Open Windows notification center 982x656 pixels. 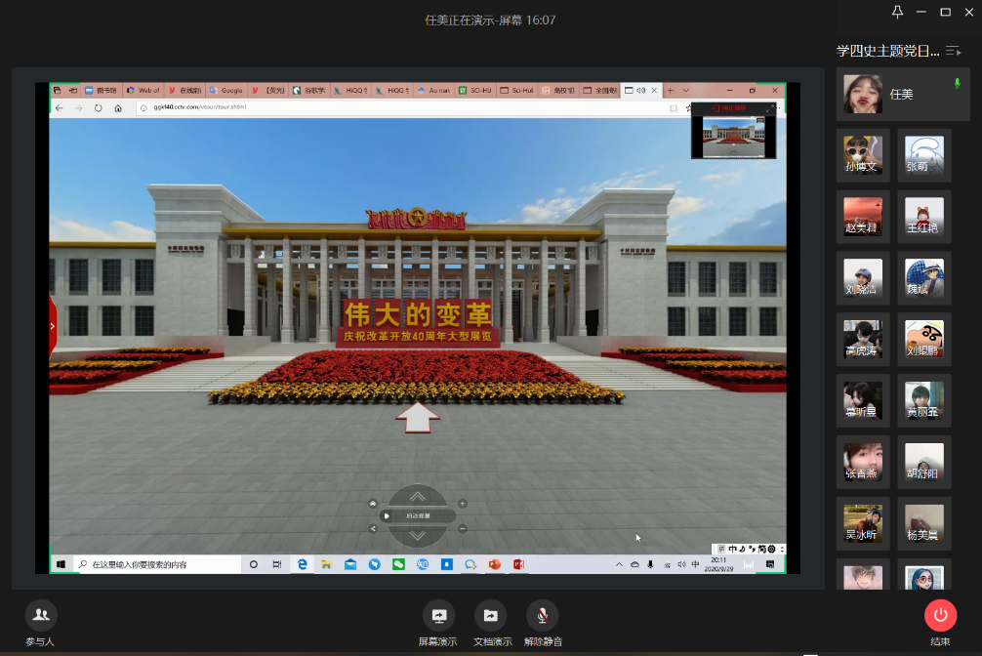point(770,564)
